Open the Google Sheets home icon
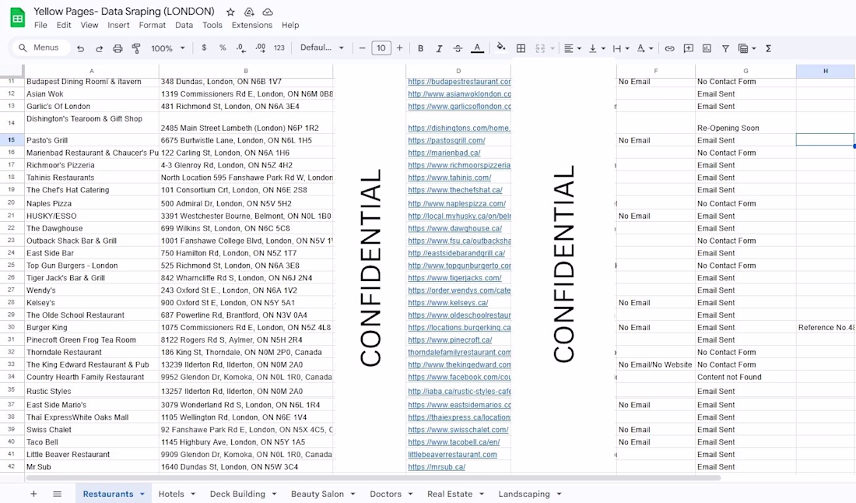Image resolution: width=856 pixels, height=503 pixels. 17,18
